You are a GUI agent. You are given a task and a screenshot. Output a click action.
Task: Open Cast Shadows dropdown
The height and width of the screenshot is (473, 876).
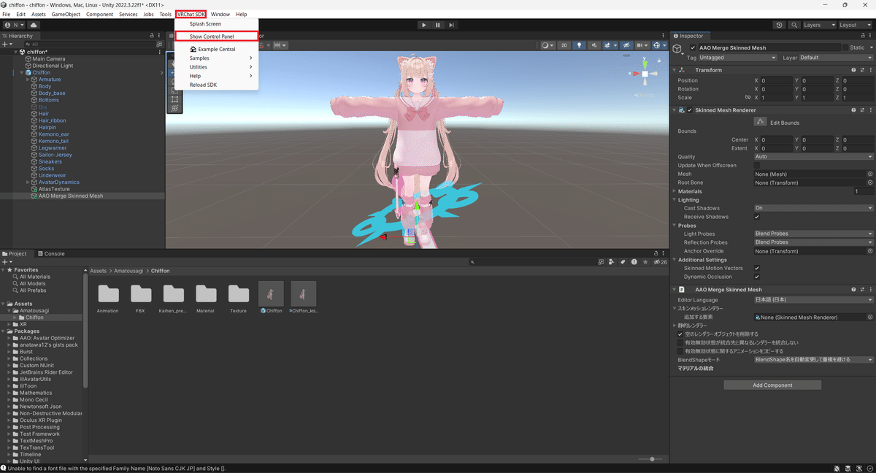pos(813,208)
